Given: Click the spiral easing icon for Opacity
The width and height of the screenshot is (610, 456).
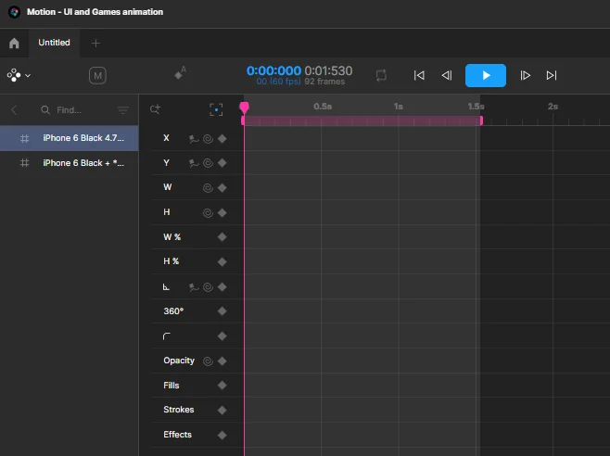Looking at the screenshot, I should tap(209, 361).
